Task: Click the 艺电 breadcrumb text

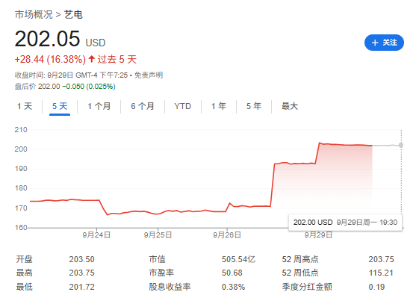Action: coord(73,14)
